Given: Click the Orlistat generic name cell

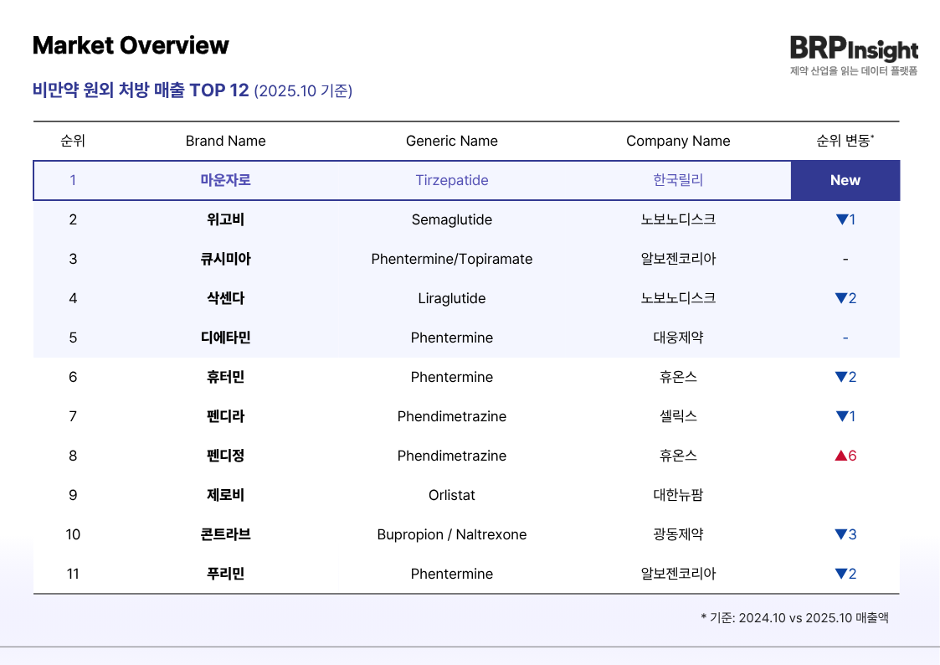Looking at the screenshot, I should tap(451, 495).
